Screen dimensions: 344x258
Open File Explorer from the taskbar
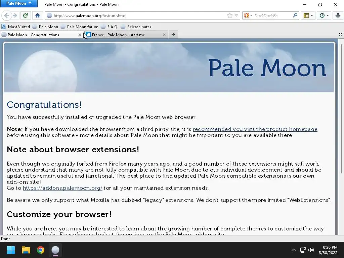26,250
